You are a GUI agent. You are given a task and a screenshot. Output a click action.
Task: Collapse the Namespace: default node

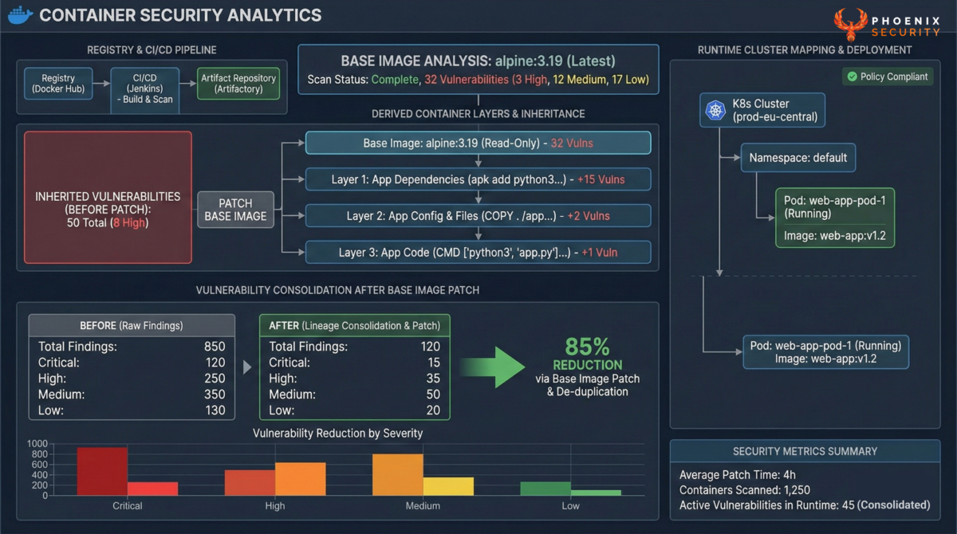coord(797,158)
